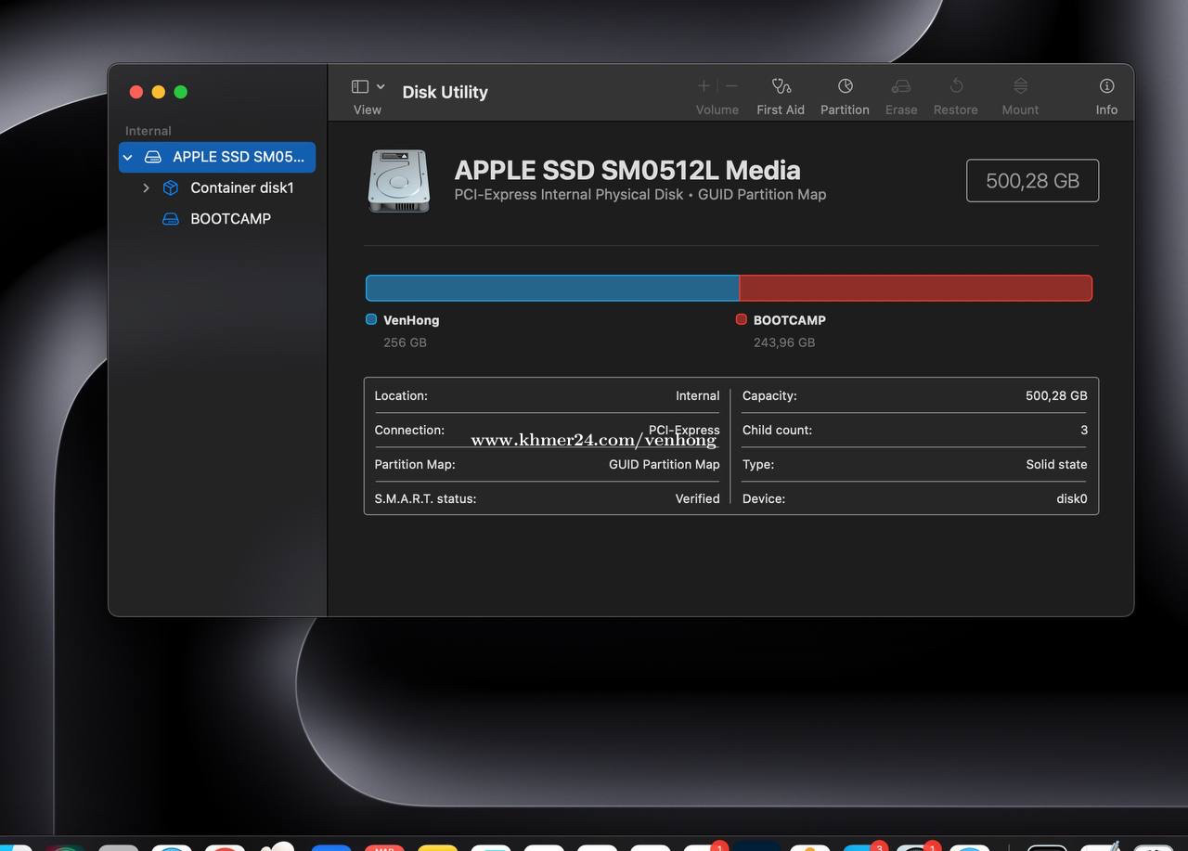This screenshot has height=851, width=1188.
Task: Open the sidebar View options icon
Action: click(x=360, y=86)
